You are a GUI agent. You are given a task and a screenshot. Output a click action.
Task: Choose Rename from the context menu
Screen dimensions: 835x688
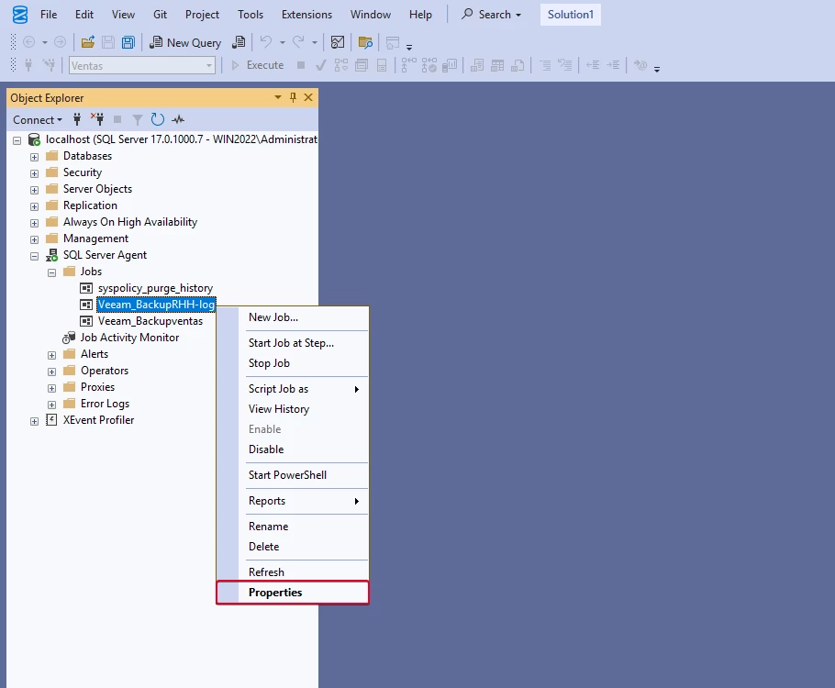coord(293,527)
